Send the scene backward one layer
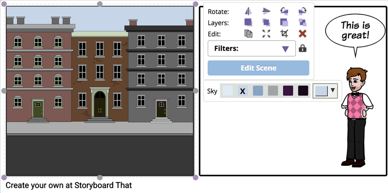This screenshot has width=388, height=193. coord(285,22)
